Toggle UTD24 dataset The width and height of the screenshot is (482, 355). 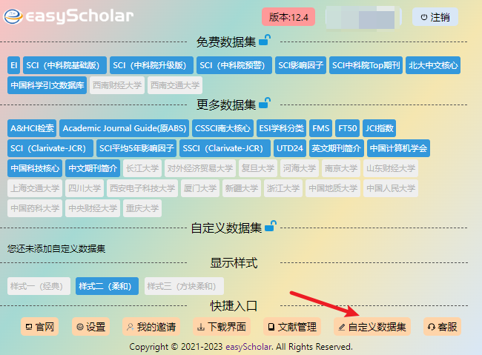[289, 148]
